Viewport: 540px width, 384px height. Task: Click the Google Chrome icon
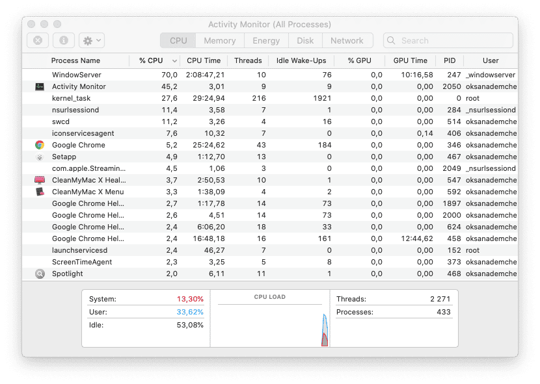point(40,145)
